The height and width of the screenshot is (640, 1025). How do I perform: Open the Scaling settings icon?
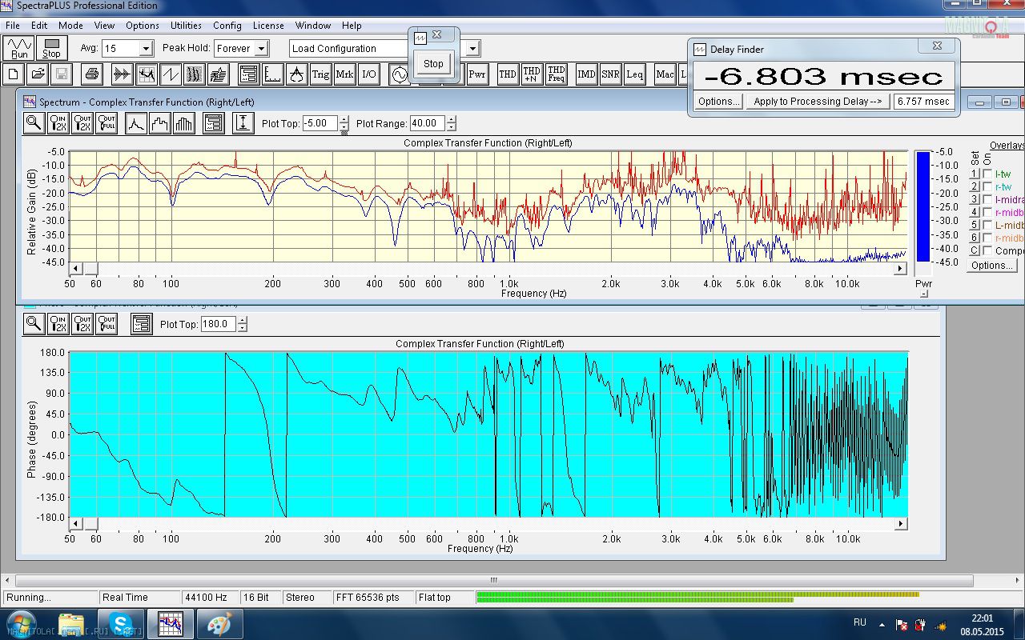tap(272, 74)
